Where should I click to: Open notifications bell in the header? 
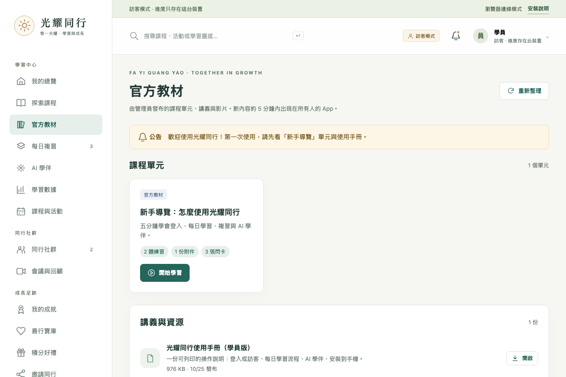point(456,36)
